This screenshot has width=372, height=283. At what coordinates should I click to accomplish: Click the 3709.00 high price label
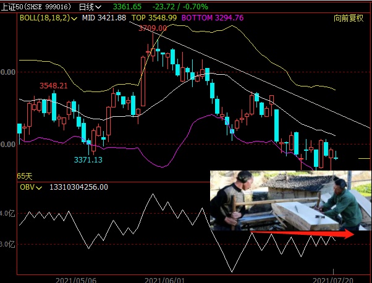coord(153,28)
